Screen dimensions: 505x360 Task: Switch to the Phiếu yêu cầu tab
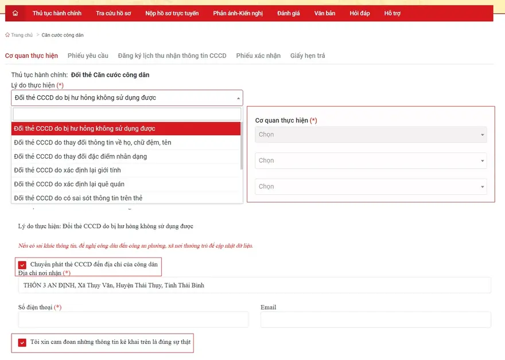tap(88, 56)
